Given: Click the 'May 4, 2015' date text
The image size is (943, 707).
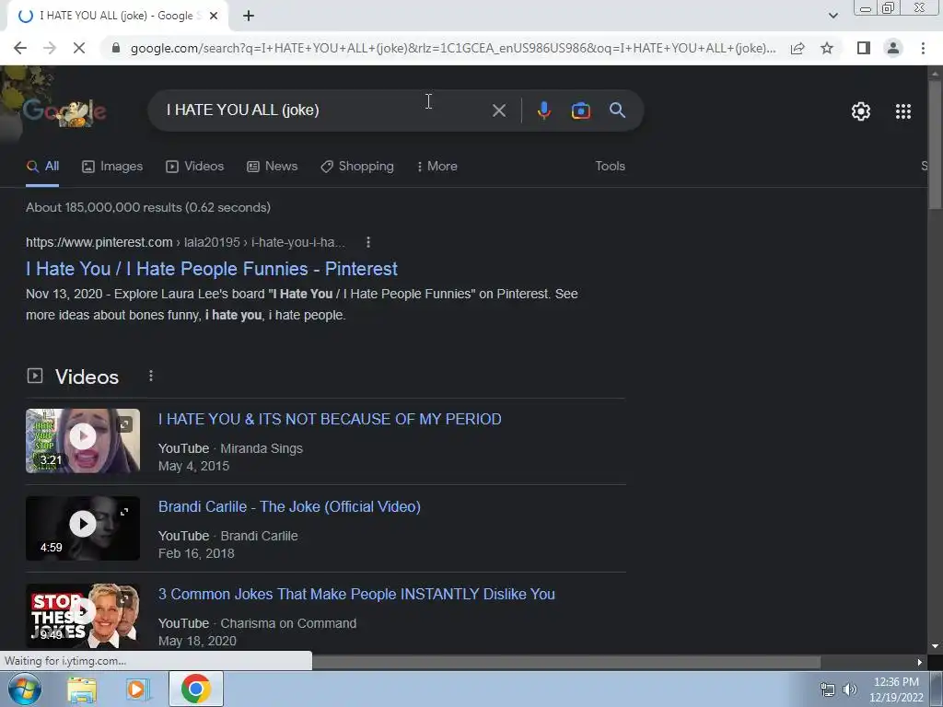Looking at the screenshot, I should (x=193, y=466).
